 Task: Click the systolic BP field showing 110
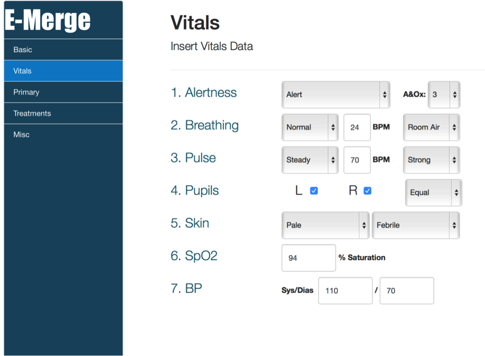pyautogui.click(x=345, y=290)
